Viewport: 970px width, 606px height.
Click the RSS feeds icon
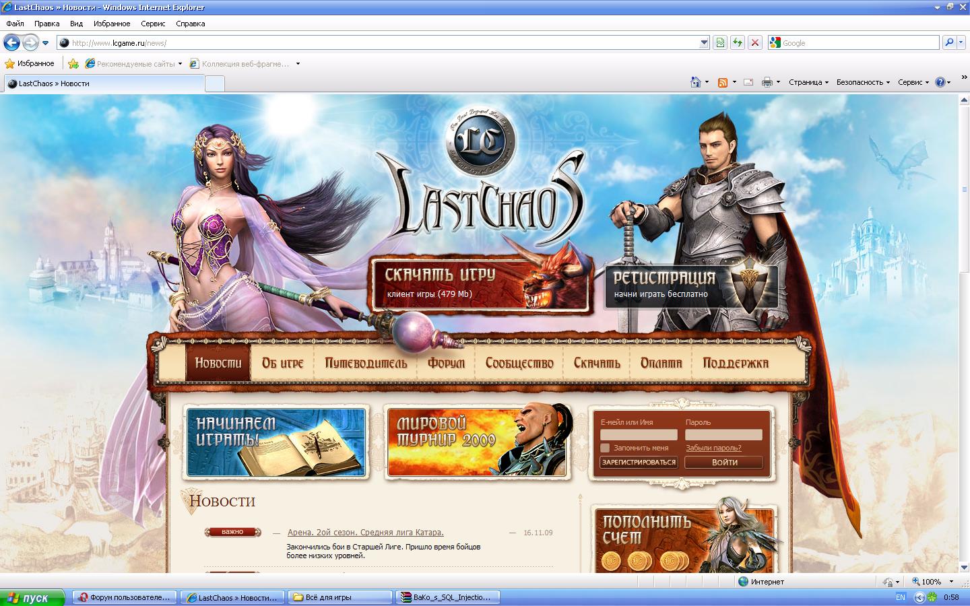[723, 82]
